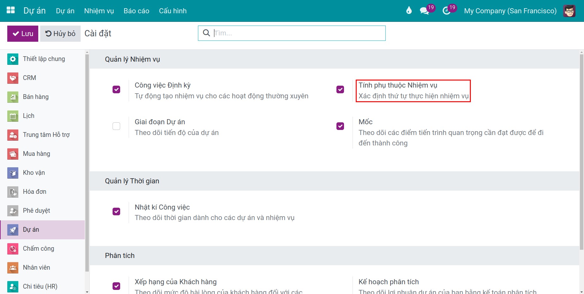Uncheck the Mốc milestones checkbox
This screenshot has height=294, width=584.
340,126
